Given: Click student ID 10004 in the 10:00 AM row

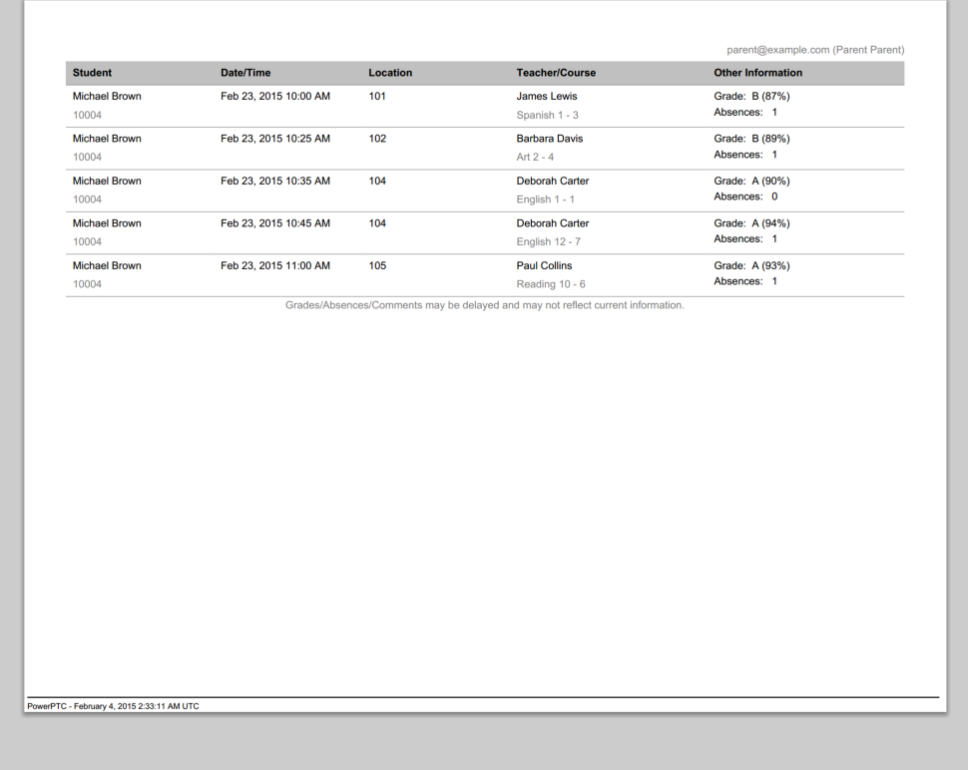Looking at the screenshot, I should [87, 116].
